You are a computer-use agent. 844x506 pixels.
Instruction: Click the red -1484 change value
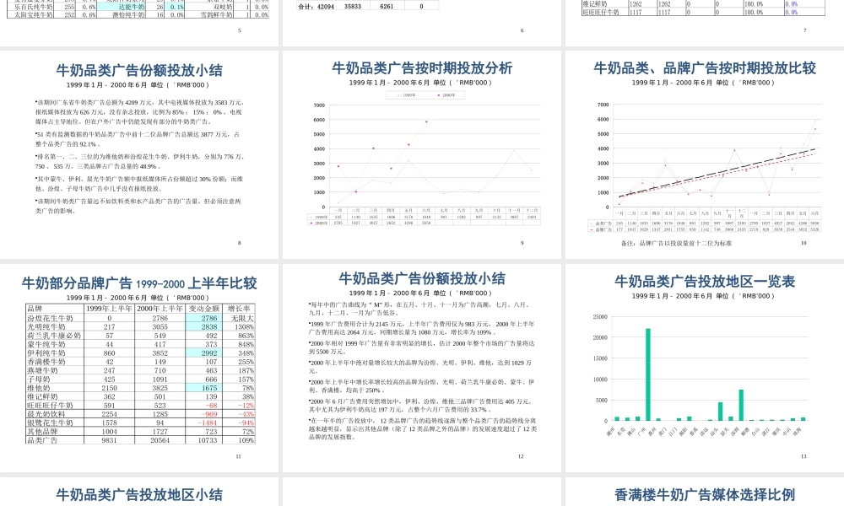(208, 423)
